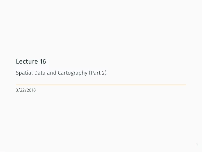Image resolution: width=202 pixels, height=152 pixels.
Task: Click slide number "1" in the bottom corner
Action: 197,145
